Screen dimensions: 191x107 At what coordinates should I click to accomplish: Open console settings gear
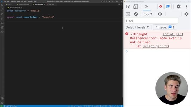point(186,14)
